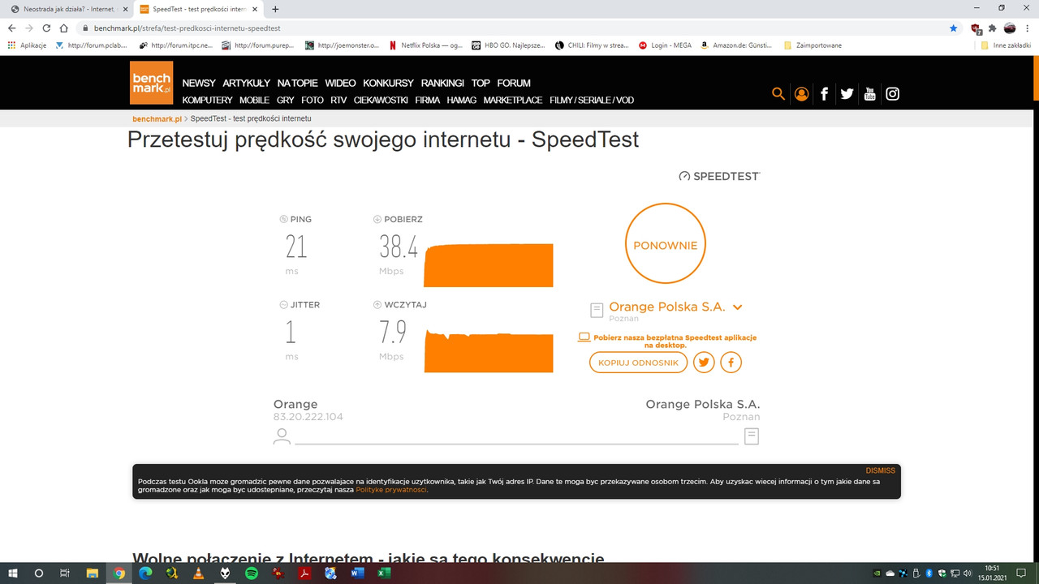
Task: Open the FILMY / SERIALE / VOD category
Action: [592, 100]
